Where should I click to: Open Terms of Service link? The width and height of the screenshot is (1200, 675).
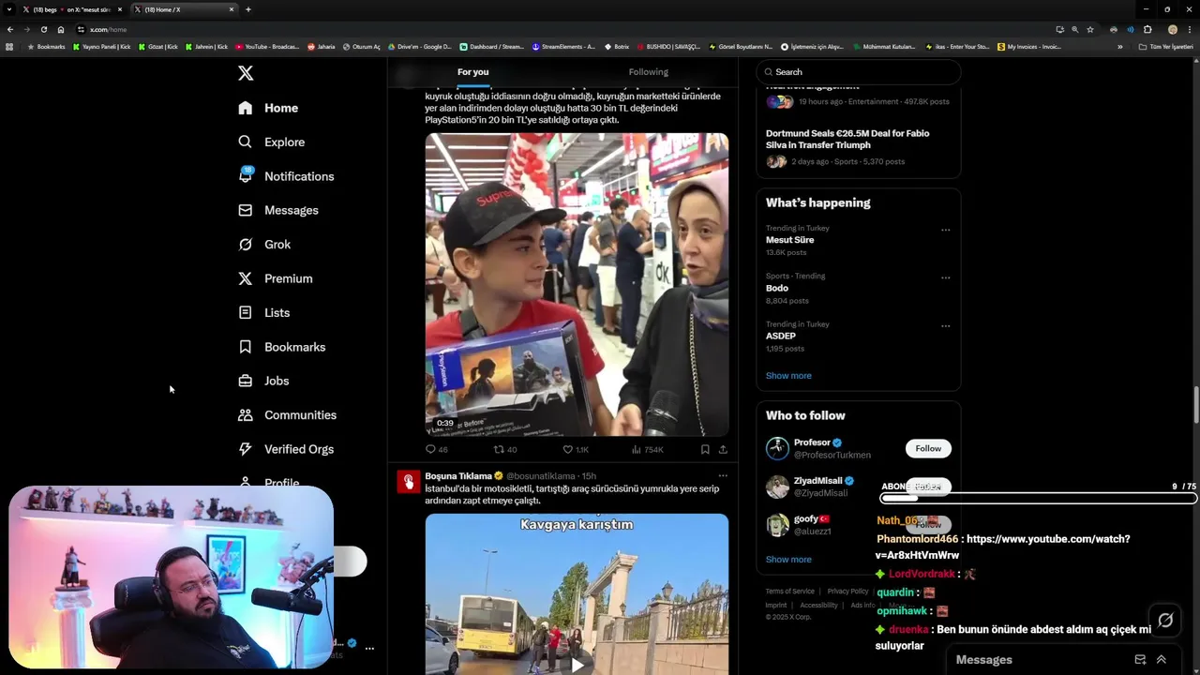789,592
